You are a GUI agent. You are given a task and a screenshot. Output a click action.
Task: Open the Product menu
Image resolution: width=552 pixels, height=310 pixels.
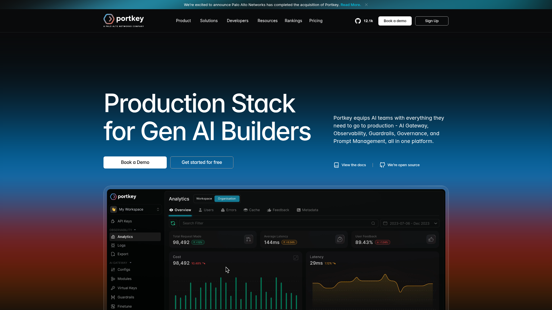183,21
